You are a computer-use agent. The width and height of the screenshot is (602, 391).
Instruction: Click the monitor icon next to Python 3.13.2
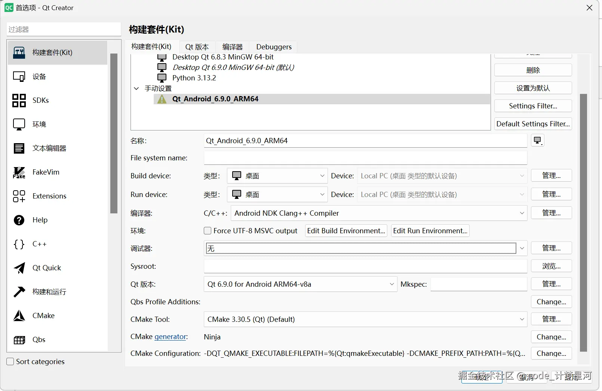click(162, 78)
